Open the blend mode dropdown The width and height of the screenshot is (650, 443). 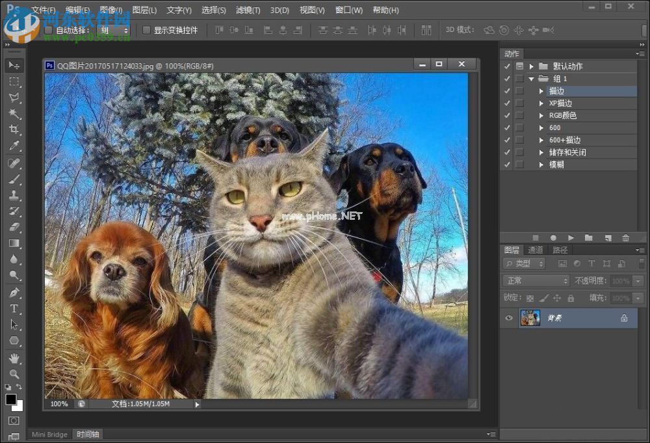pos(536,281)
